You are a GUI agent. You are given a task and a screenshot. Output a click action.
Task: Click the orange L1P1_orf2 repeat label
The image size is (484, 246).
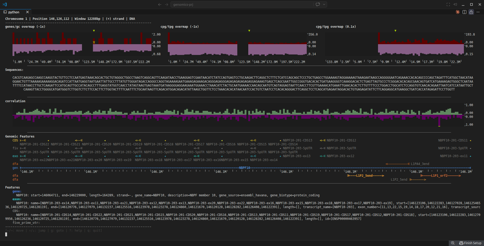(x=439, y=176)
